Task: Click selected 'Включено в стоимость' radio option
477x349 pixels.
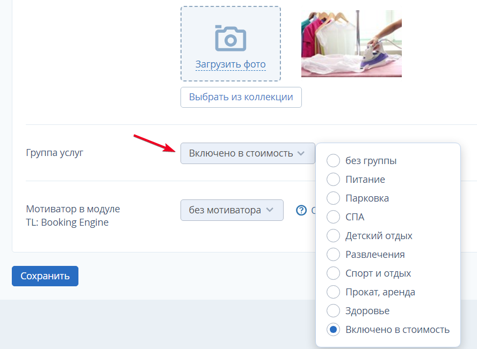Action: 333,330
